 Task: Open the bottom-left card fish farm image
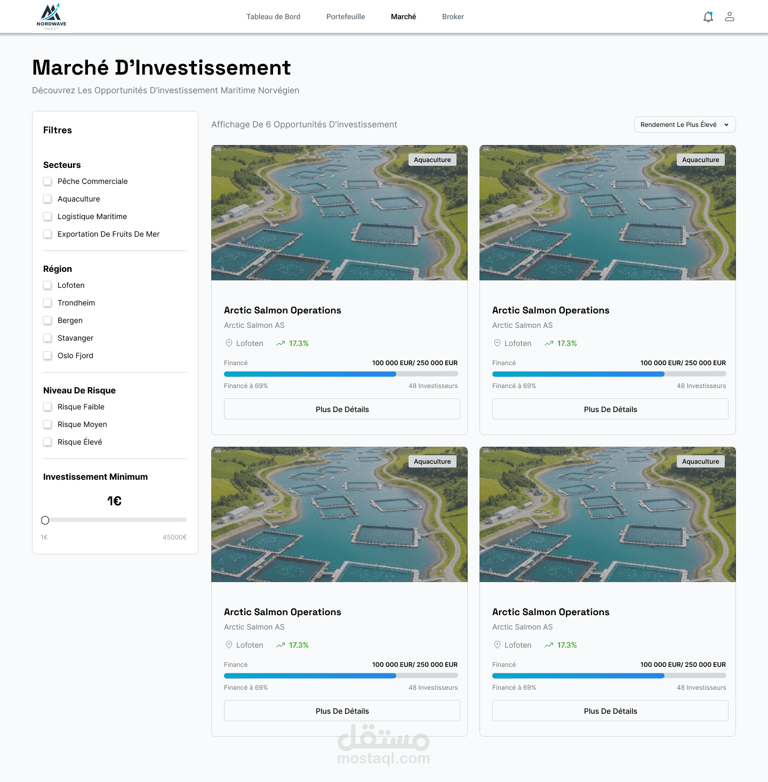[x=339, y=514]
